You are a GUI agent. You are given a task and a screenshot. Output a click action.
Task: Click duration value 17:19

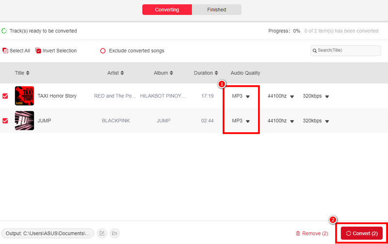tap(208, 96)
